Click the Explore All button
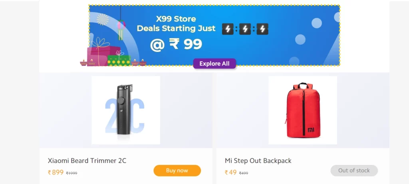This screenshot has width=409, height=184. (214, 64)
